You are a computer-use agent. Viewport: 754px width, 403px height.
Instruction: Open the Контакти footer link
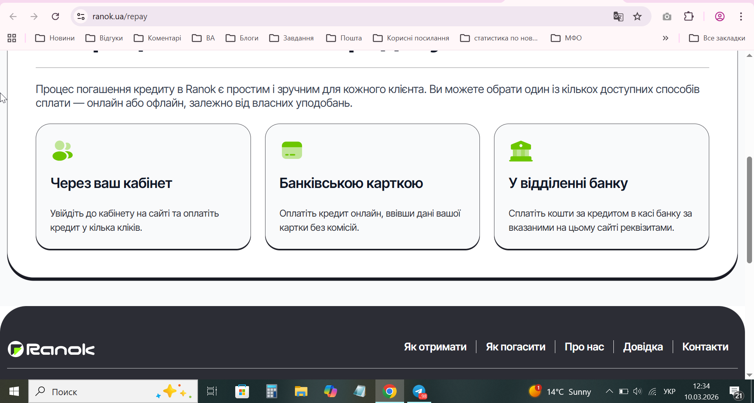coord(705,347)
